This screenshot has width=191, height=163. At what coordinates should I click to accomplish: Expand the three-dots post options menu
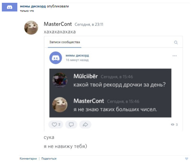[175, 56]
